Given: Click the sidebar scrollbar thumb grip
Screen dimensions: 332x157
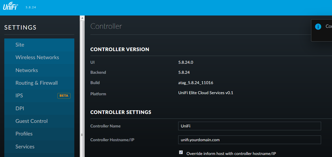Looking at the screenshot, I should [82, 134].
